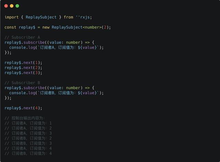Click the output comment '订阅者A，订阅值为：1'
220x162 pixels.
[28, 123]
